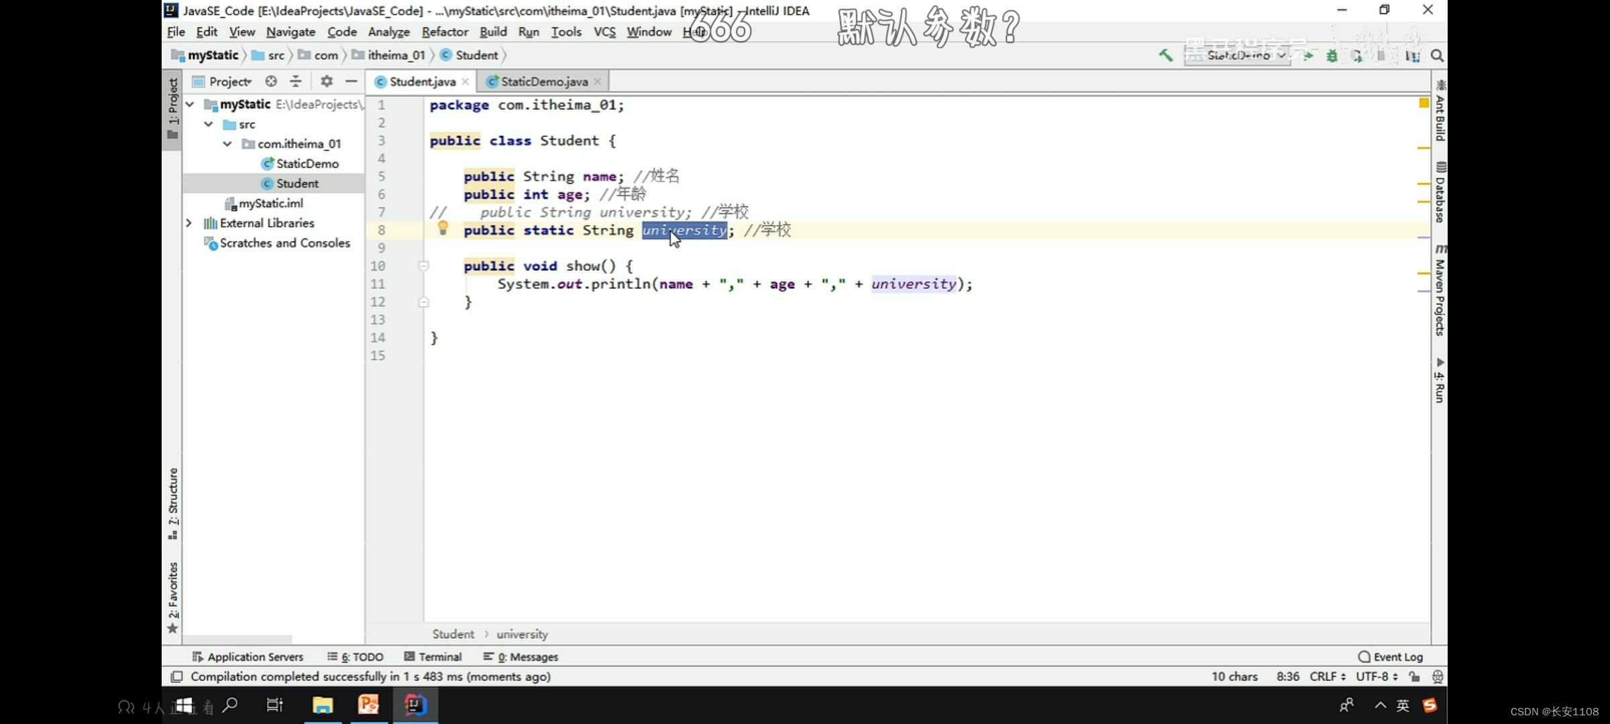Toggle the 4: Run tool window
This screenshot has width=1610, height=724.
1440,381
